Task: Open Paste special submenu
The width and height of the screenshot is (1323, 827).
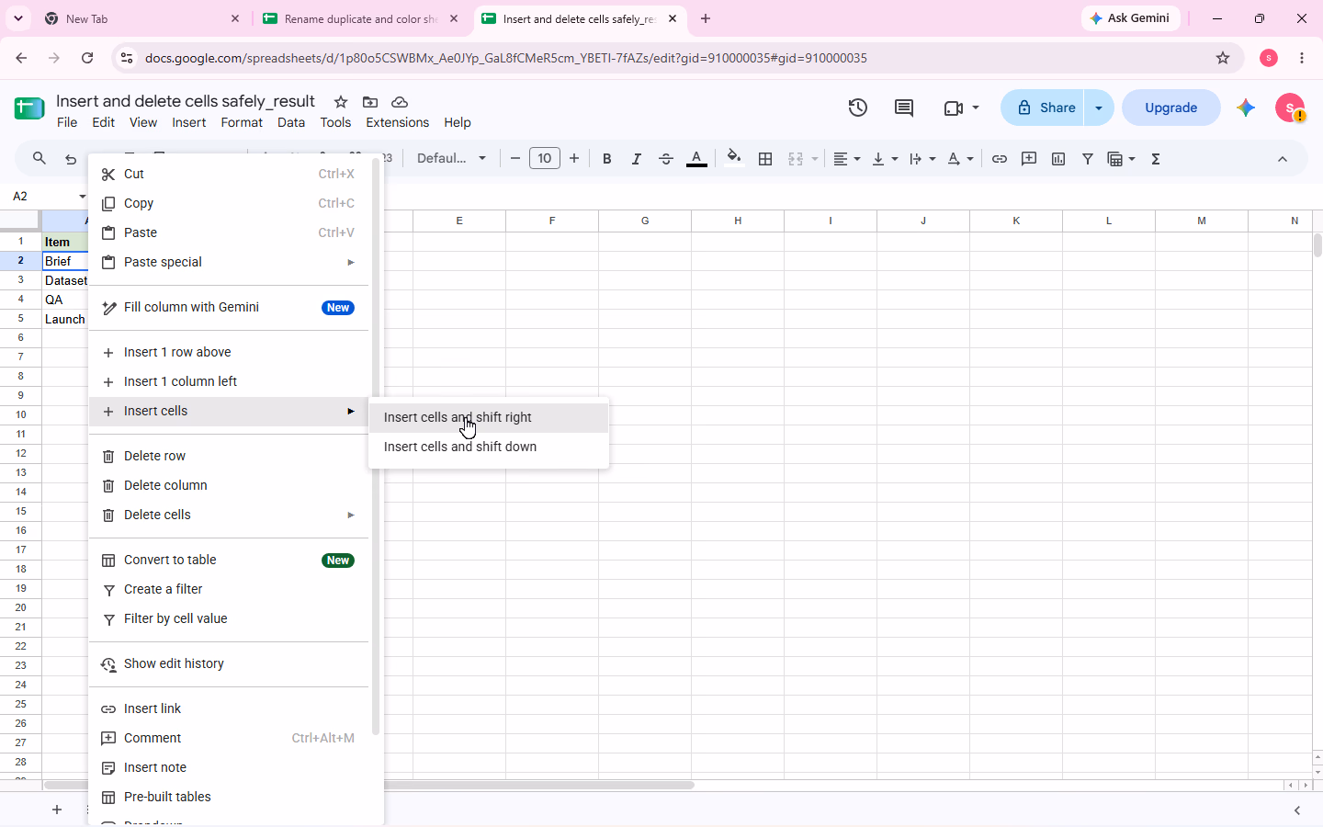Action: pos(229,262)
